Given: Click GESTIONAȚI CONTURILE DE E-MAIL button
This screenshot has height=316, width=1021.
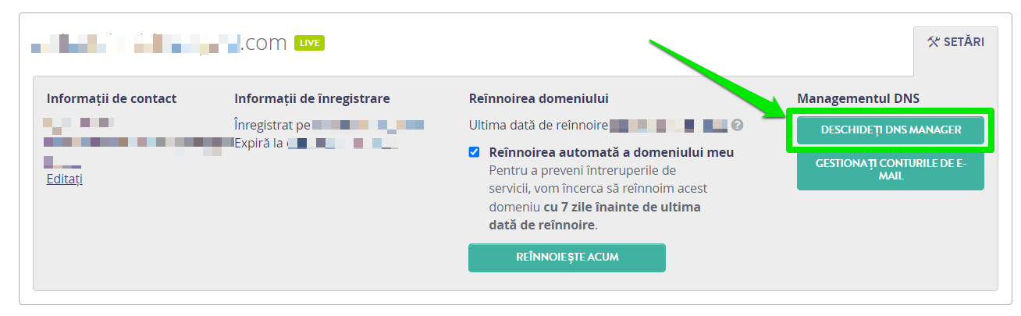Looking at the screenshot, I should (x=891, y=170).
